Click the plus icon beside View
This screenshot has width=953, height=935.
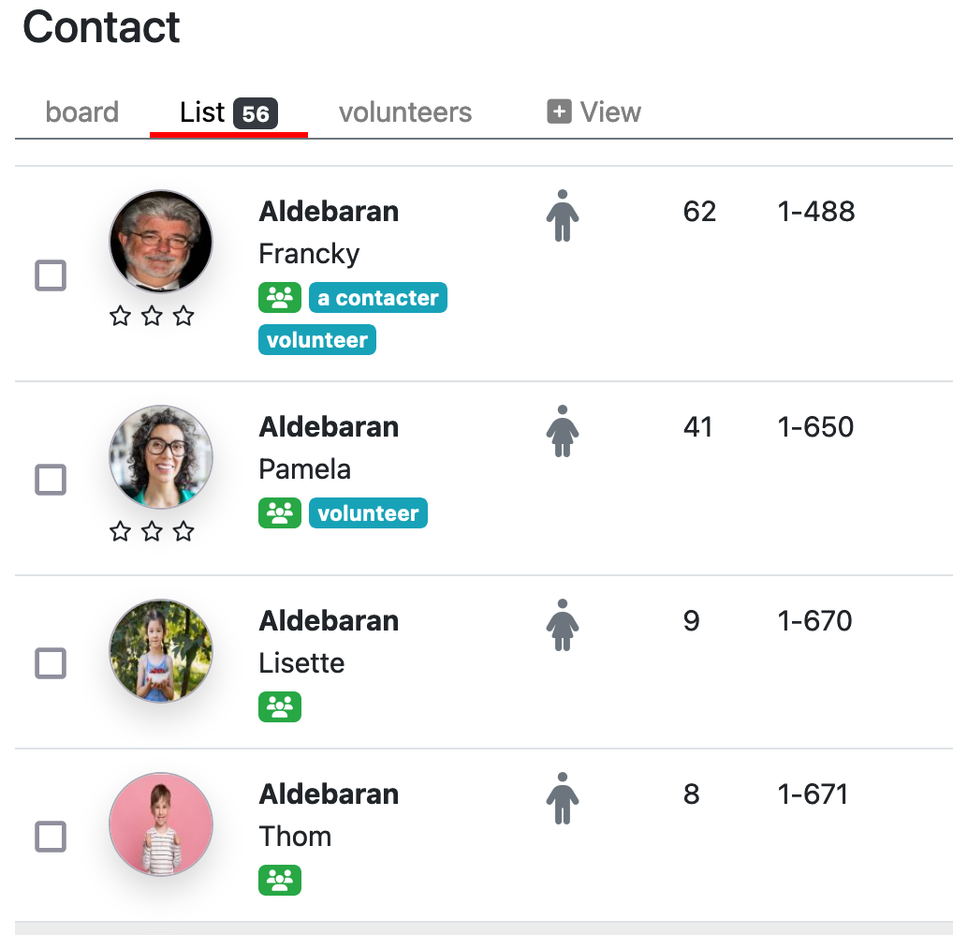[x=559, y=111]
